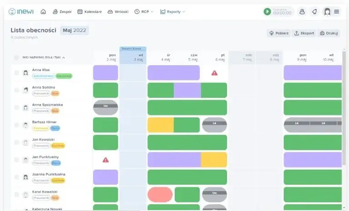Open the announcements megaphone icon
This screenshot has width=349, height=211.
point(314,12)
